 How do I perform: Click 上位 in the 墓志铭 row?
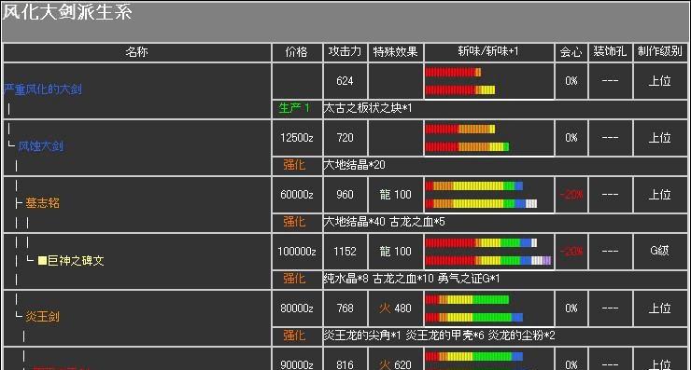659,195
